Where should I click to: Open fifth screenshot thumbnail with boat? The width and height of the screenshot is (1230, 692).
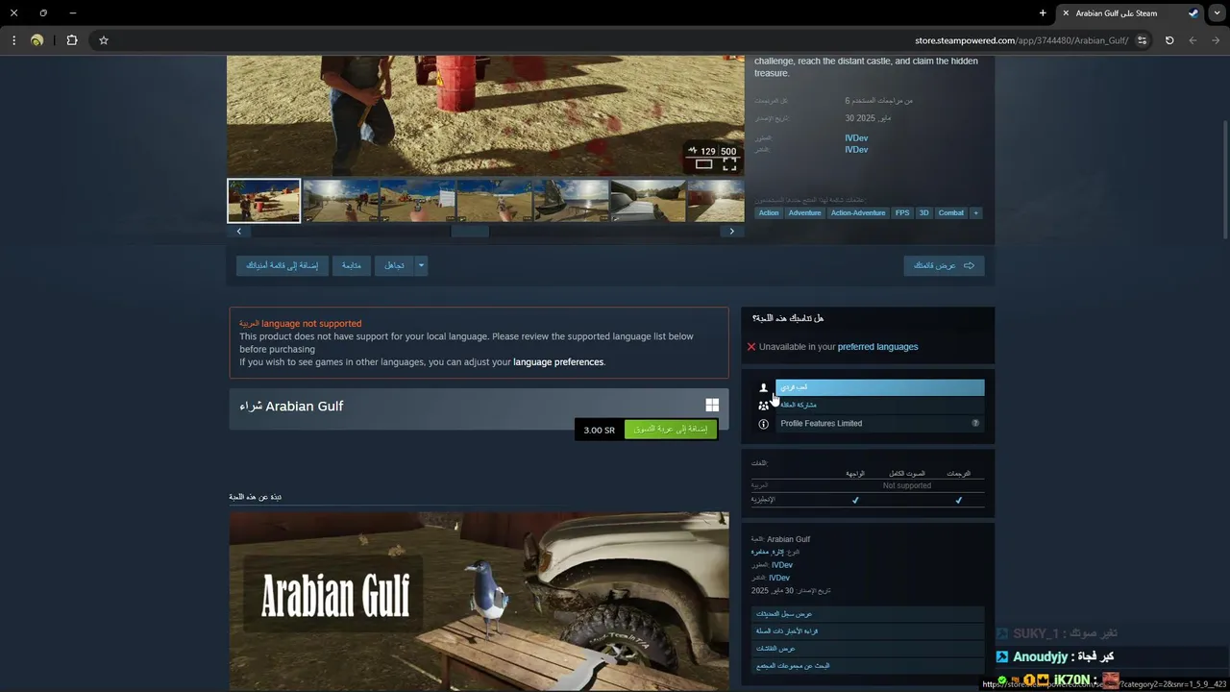(x=572, y=200)
